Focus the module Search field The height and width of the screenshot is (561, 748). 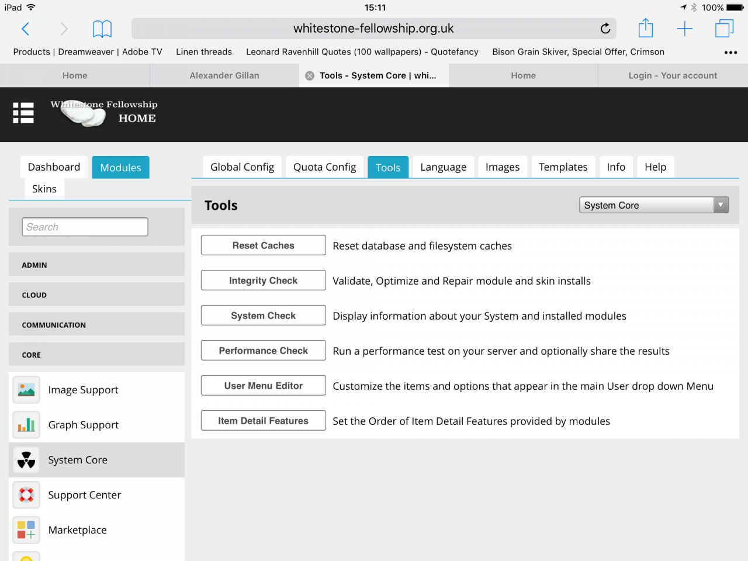coord(85,227)
